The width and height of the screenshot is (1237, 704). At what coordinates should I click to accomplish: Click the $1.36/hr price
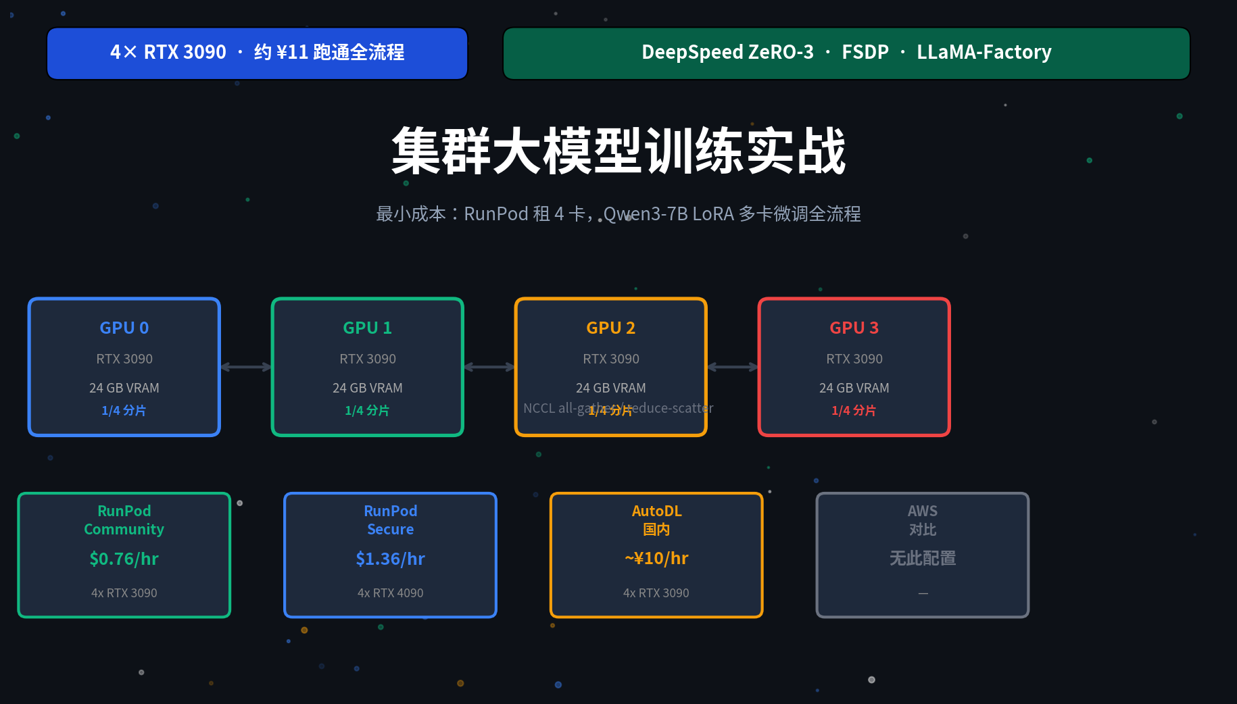(391, 559)
